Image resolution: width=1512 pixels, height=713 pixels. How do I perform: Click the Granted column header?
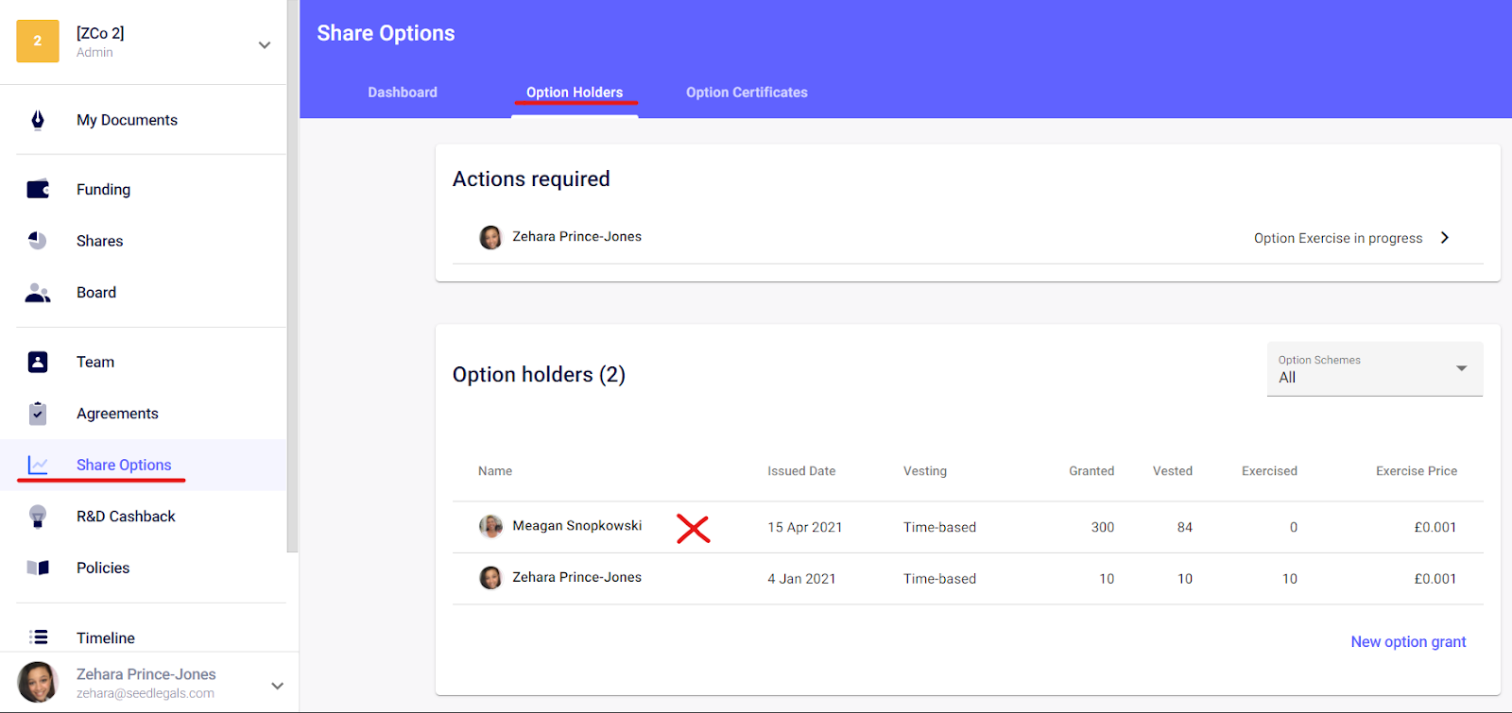pos(1091,471)
